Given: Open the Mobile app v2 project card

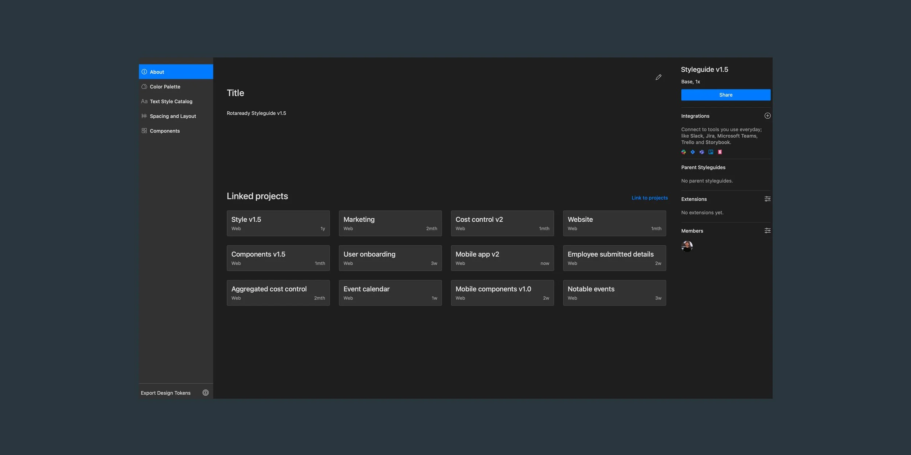Looking at the screenshot, I should 502,258.
